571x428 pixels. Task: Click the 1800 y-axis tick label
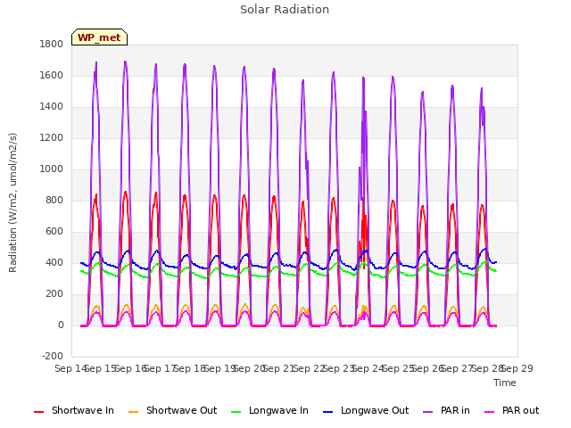click(52, 44)
